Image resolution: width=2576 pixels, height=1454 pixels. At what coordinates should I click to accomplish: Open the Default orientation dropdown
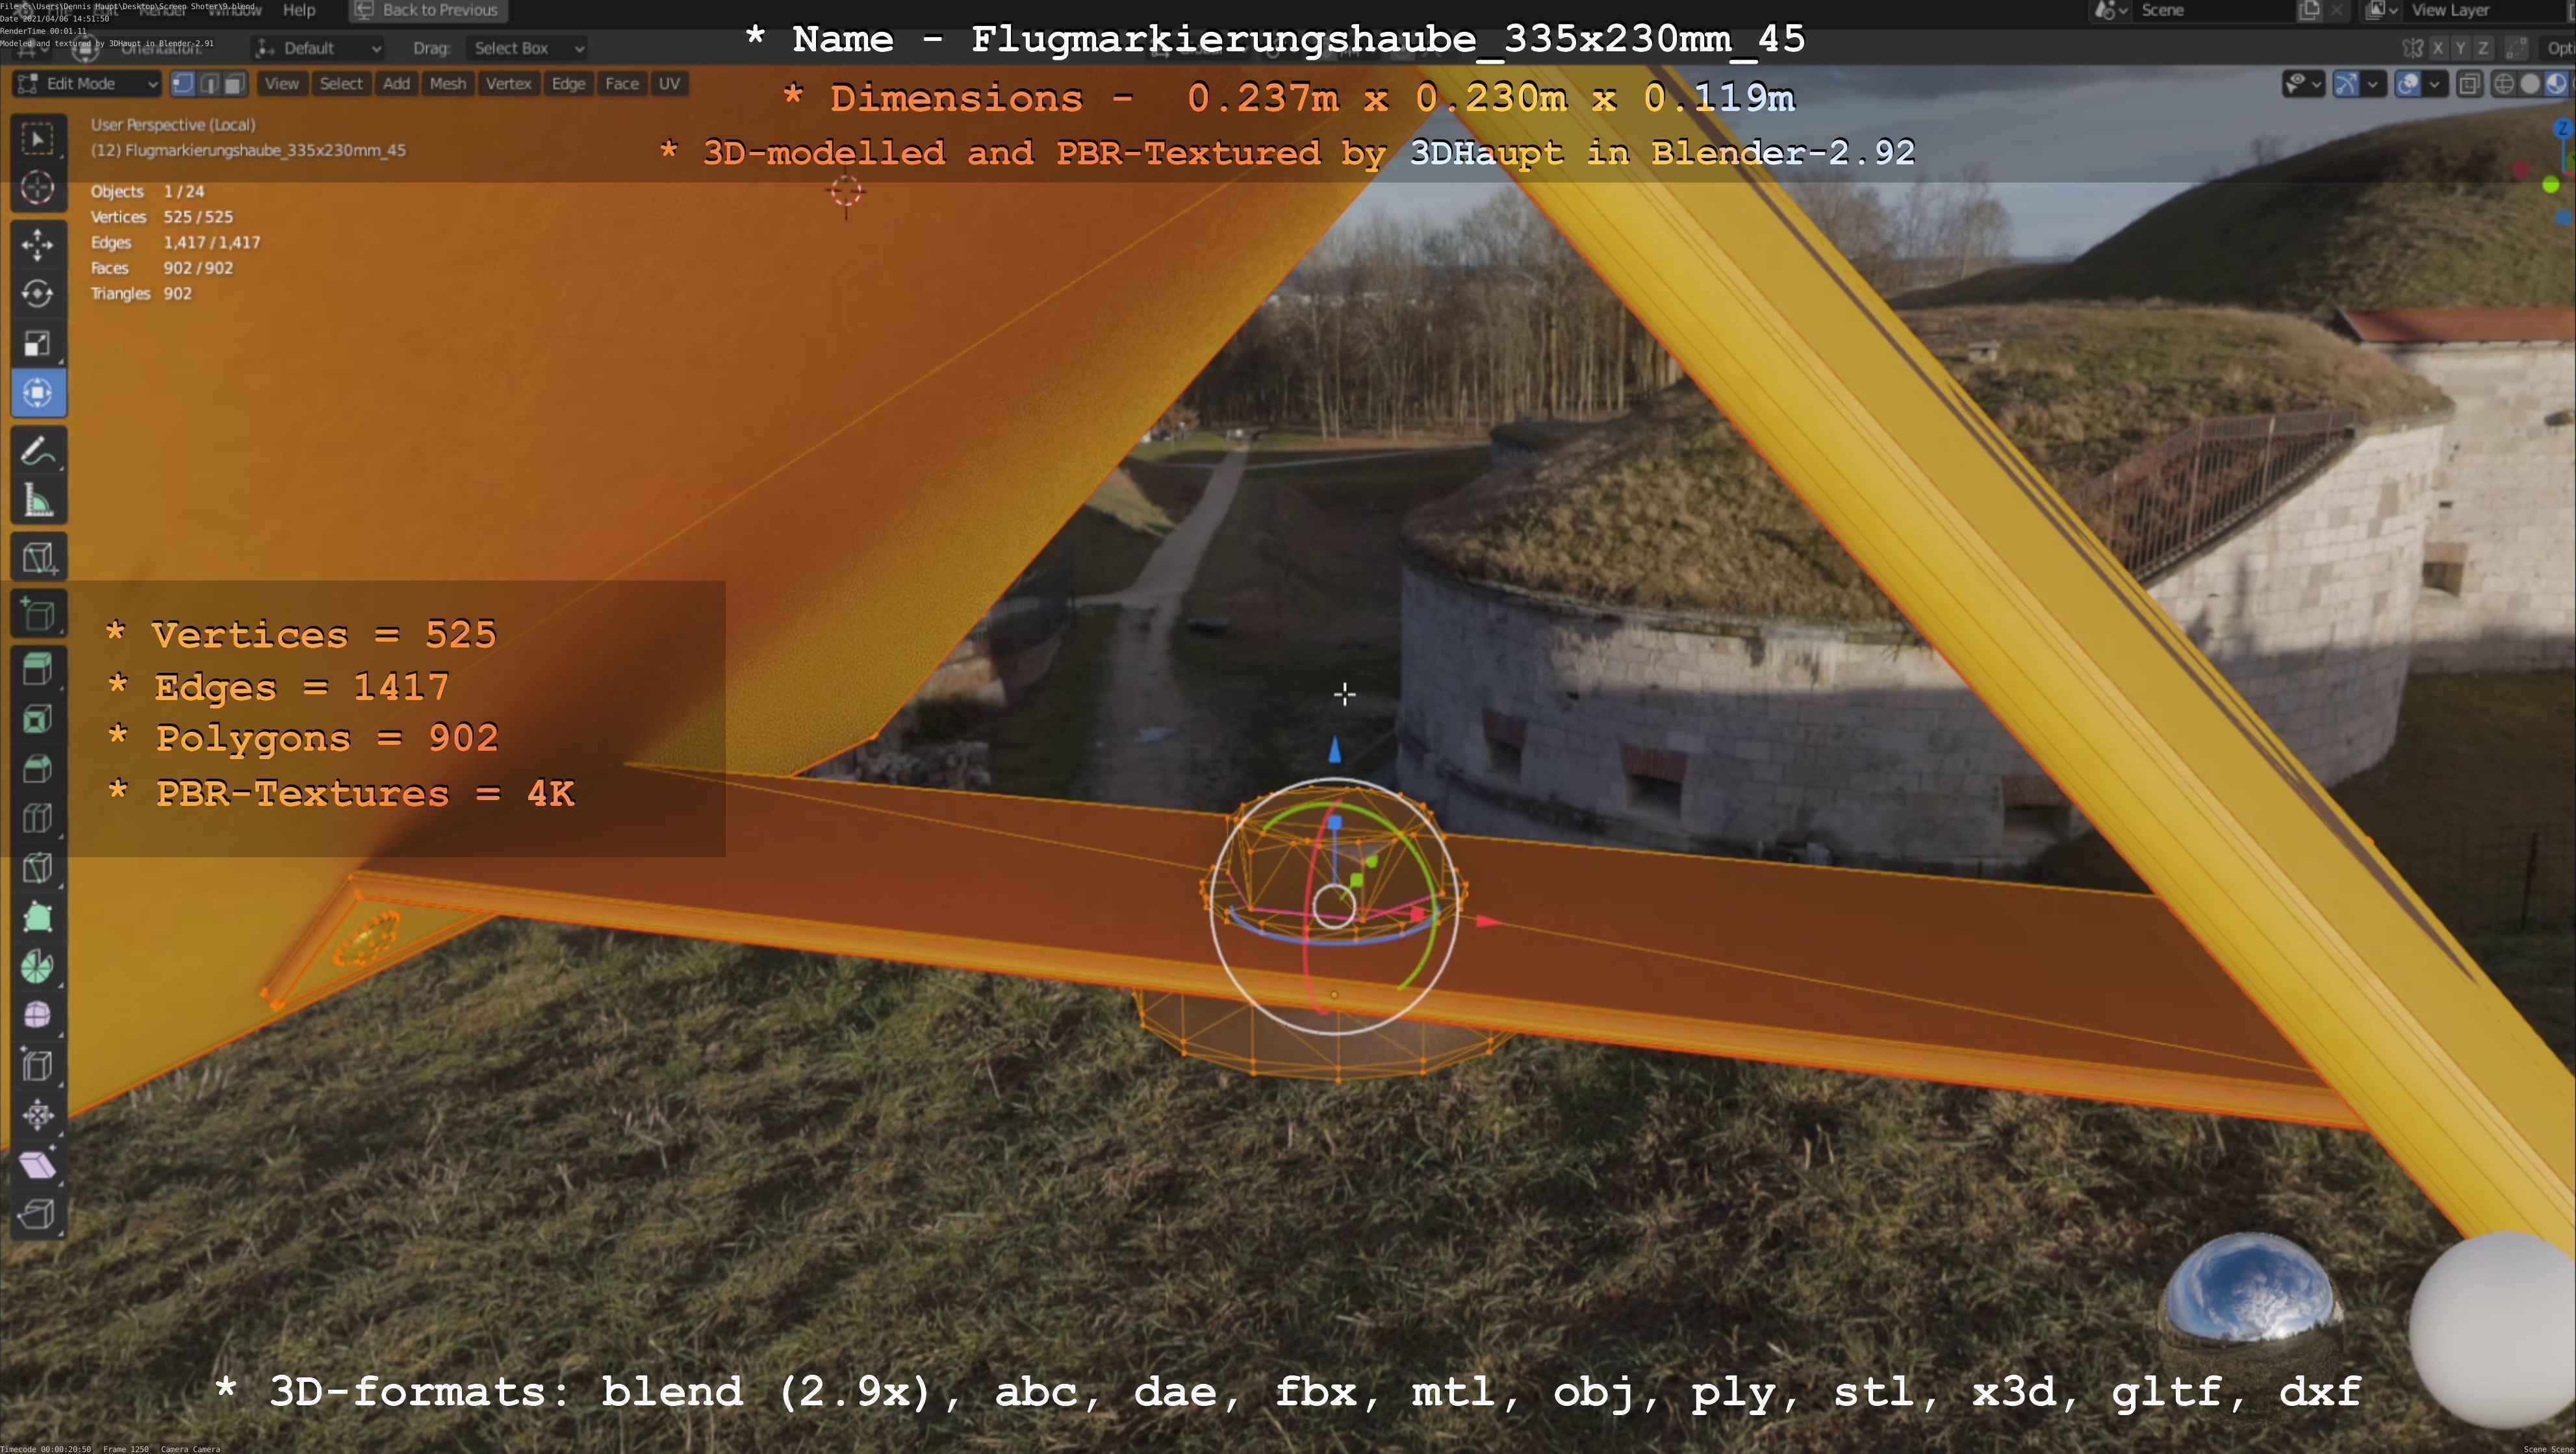click(x=318, y=48)
